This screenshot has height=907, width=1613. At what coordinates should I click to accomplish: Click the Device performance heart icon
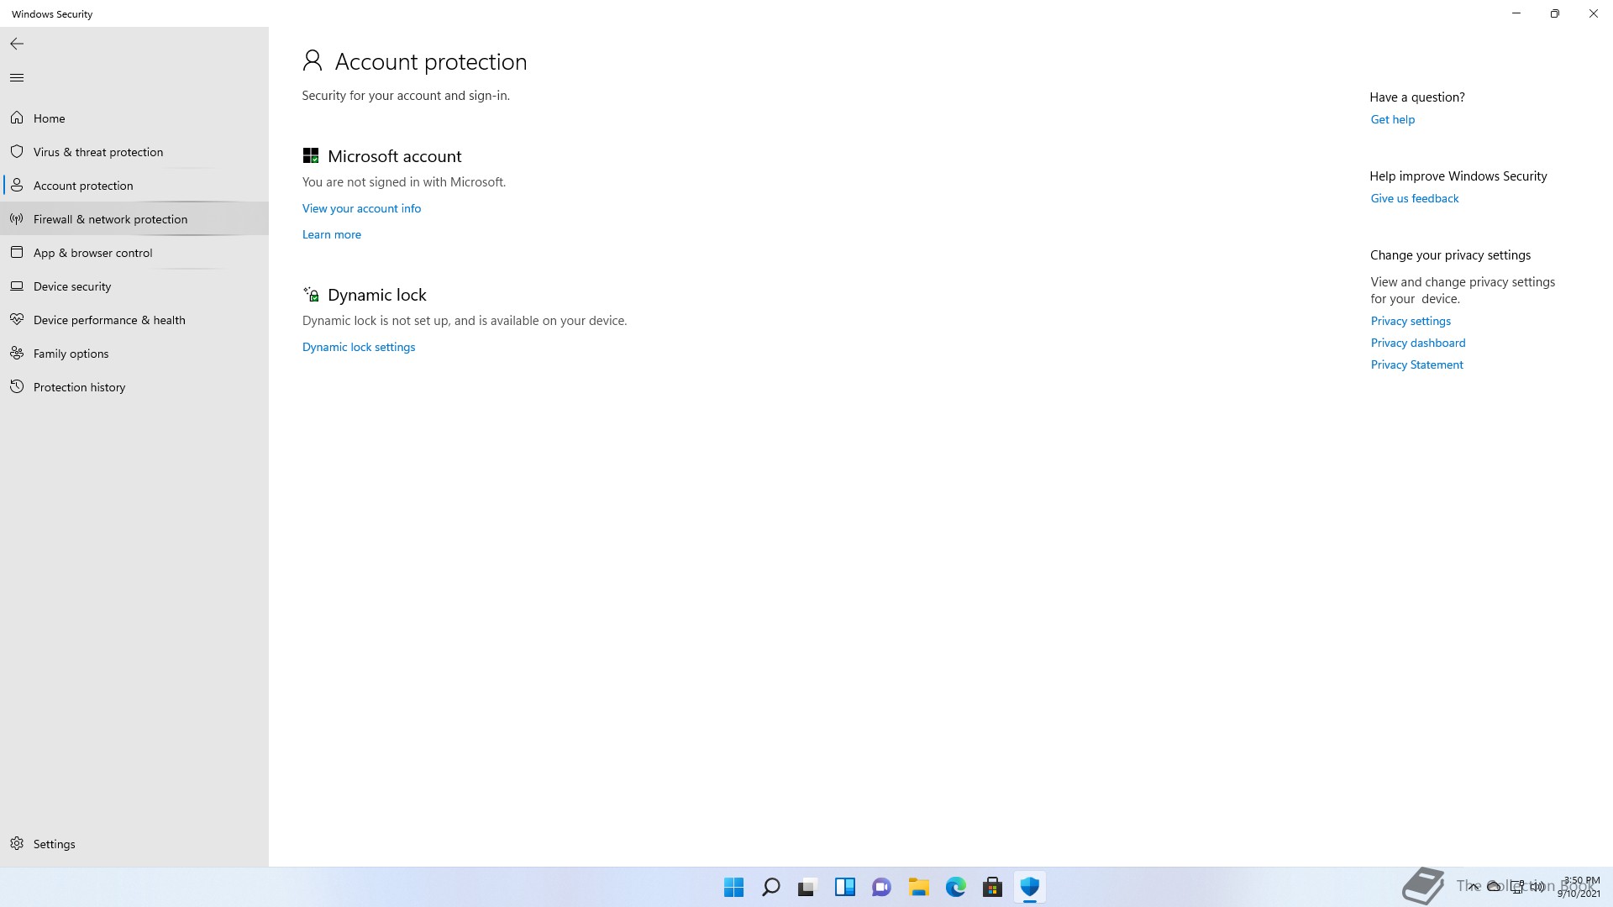click(17, 320)
